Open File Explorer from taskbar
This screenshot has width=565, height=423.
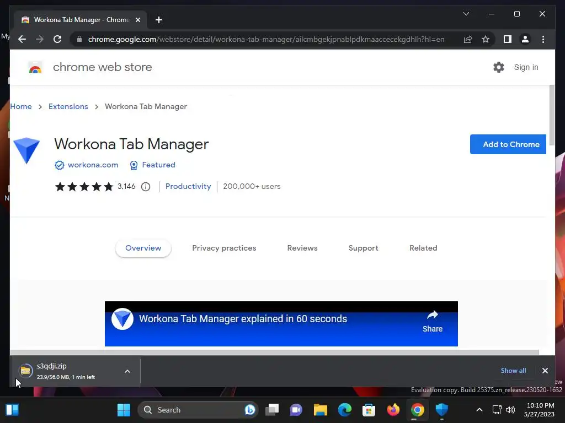click(321, 410)
